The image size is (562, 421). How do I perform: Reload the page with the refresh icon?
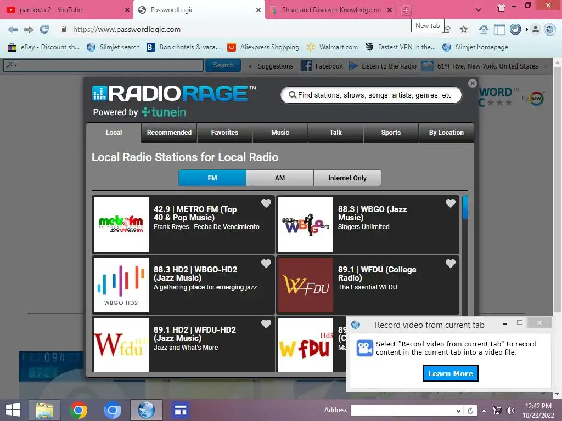pos(44,30)
